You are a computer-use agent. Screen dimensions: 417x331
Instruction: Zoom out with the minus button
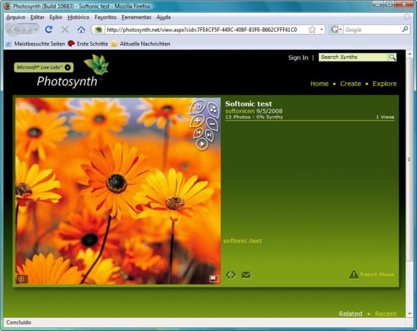point(212,124)
